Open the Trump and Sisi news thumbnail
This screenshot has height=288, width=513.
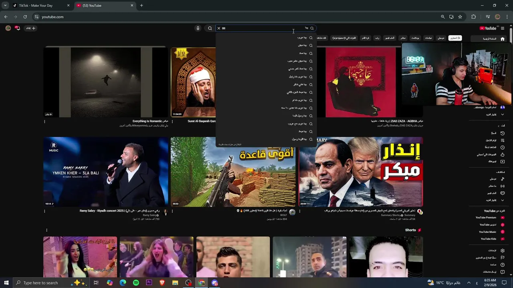[x=361, y=172]
